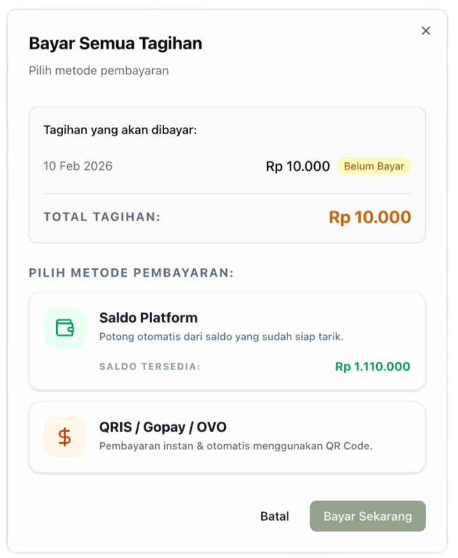Click the PILIH METODE PEMBAYARAN section header
The width and height of the screenshot is (458, 558).
tap(132, 273)
